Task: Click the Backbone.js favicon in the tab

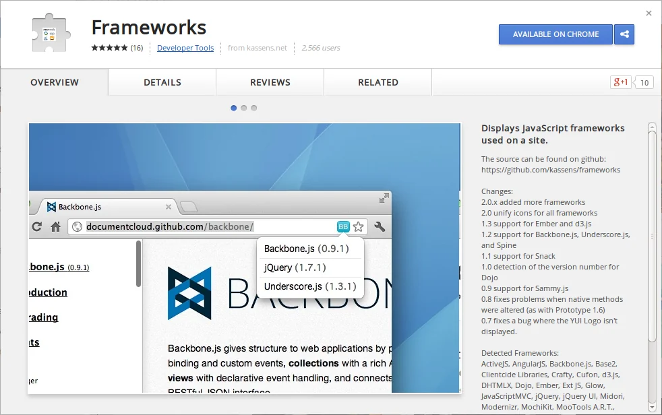Action: pos(51,207)
